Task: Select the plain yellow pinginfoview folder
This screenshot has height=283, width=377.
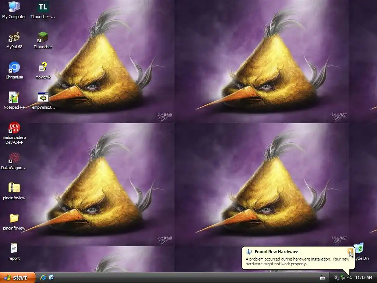Action: (x=14, y=218)
